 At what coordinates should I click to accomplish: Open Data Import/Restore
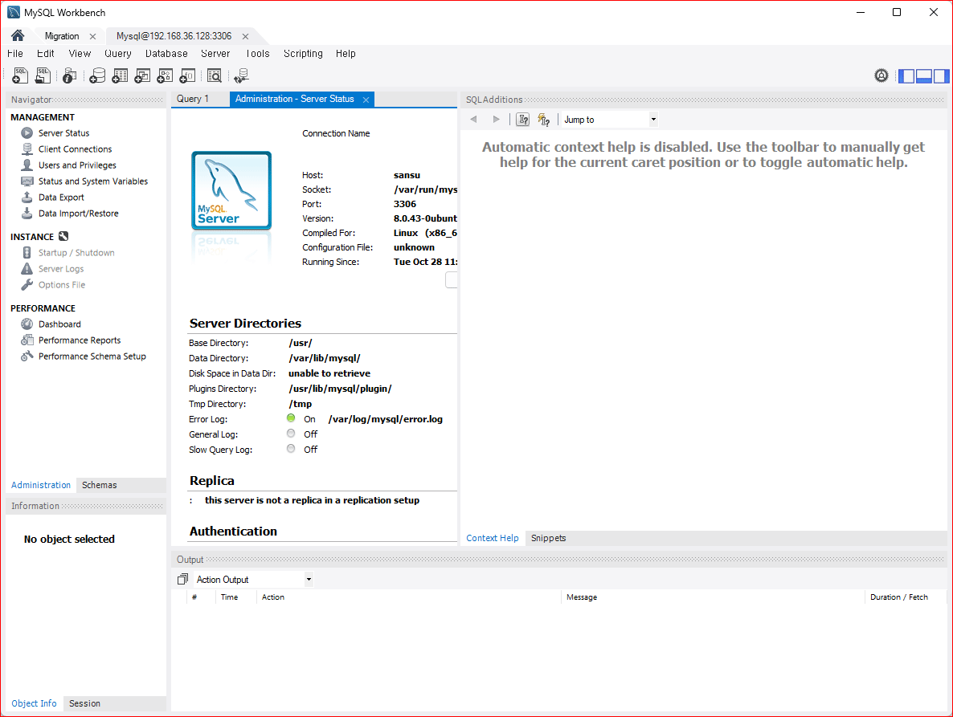tap(79, 213)
